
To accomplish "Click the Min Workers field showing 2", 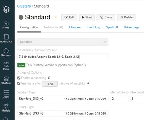I will (119, 99).
